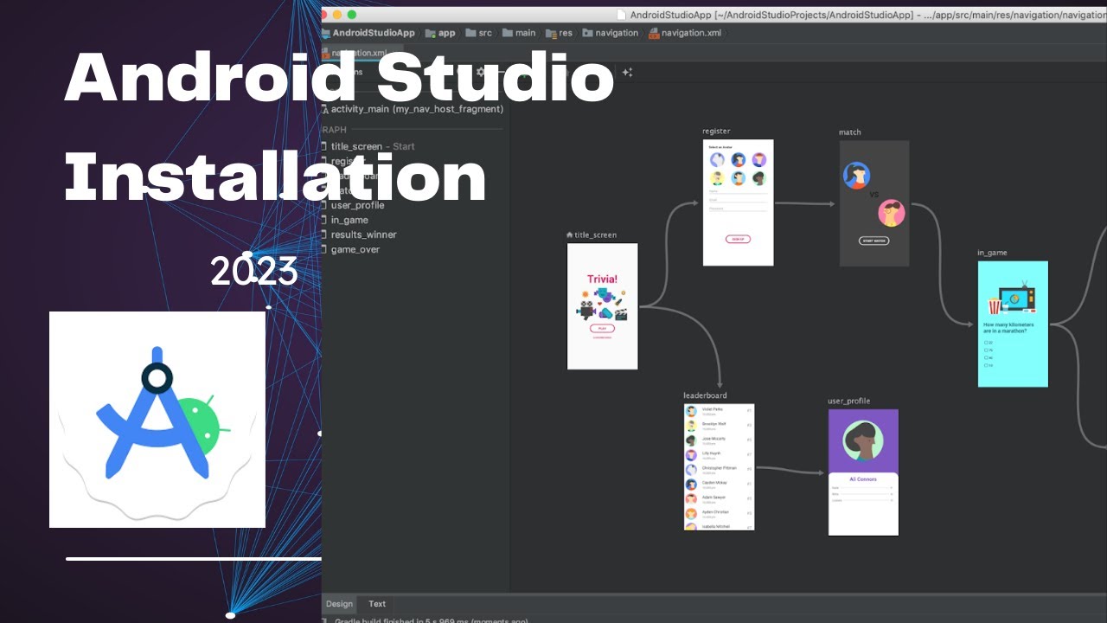Click the document icon in window title bar
The width and height of the screenshot is (1107, 623).
point(621,15)
